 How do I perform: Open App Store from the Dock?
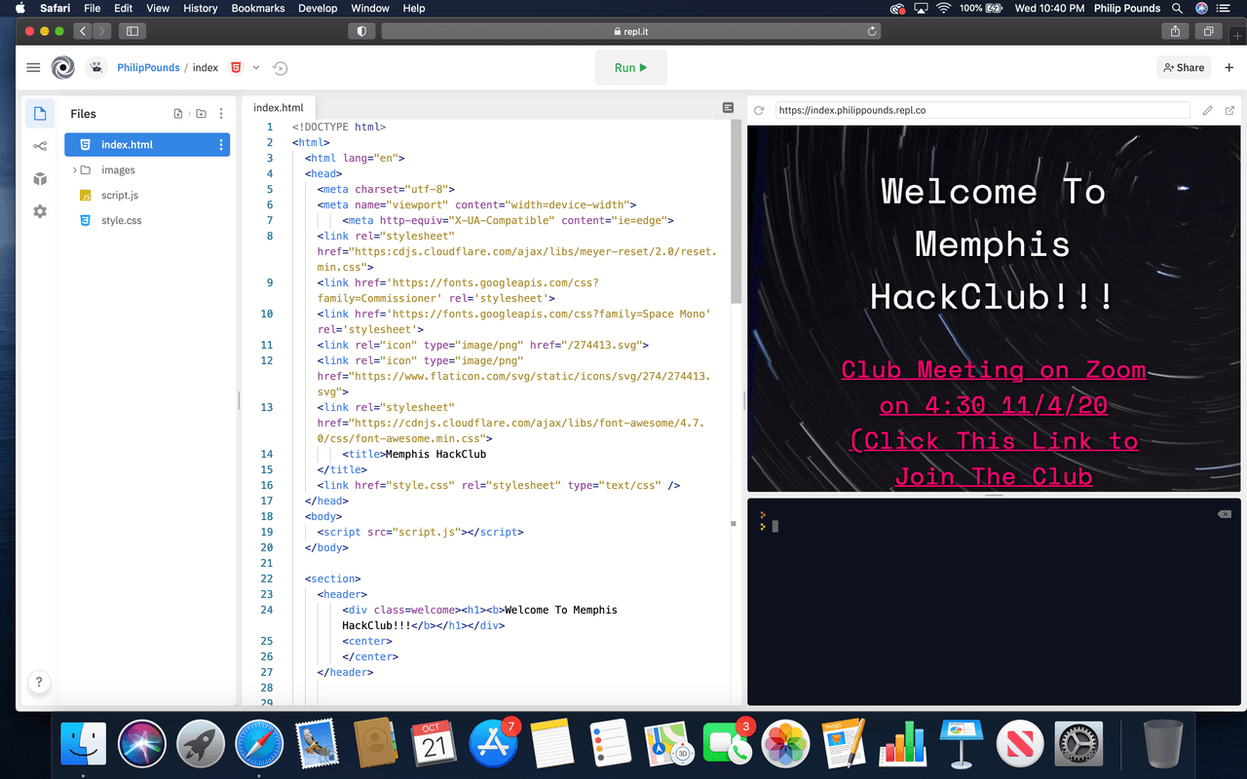pos(493,745)
